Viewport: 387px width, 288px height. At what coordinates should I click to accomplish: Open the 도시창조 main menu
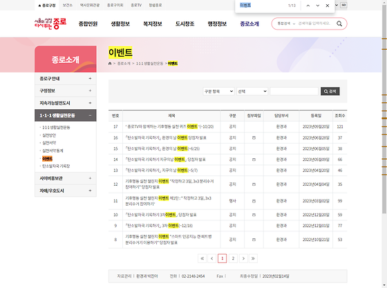[x=185, y=24]
